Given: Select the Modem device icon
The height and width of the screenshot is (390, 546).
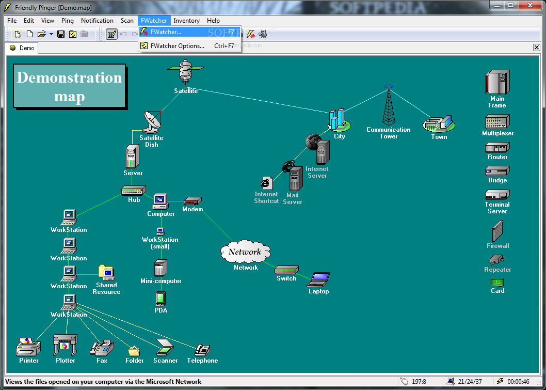Looking at the screenshot, I should click(192, 201).
